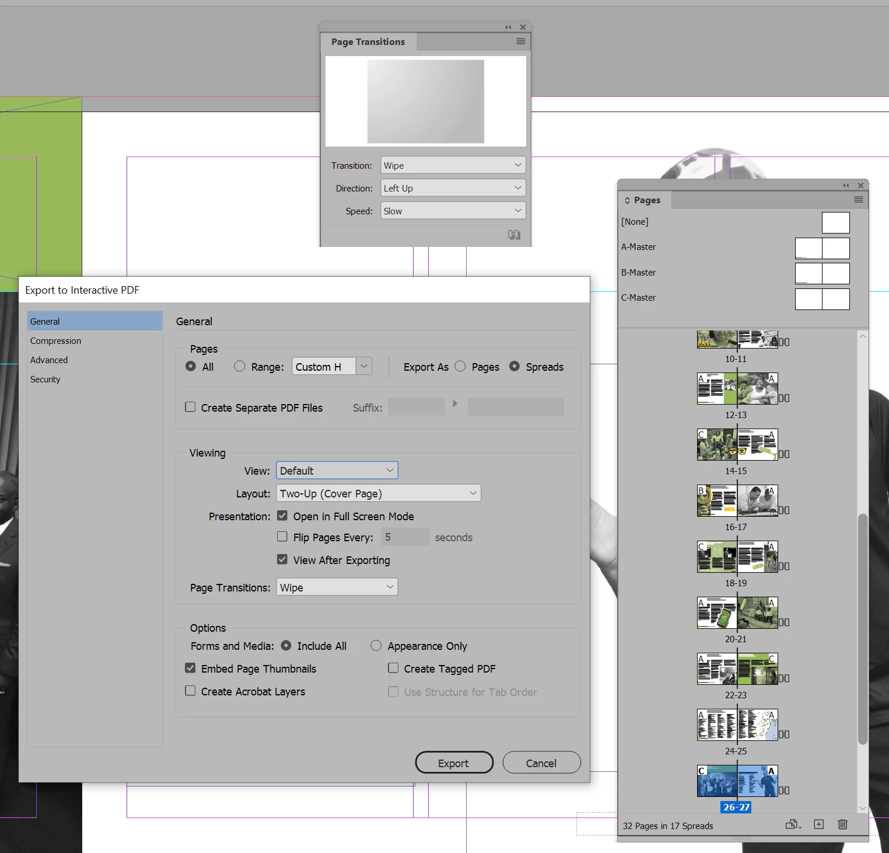This screenshot has height=853, width=889.
Task: Click transition icon beside spread 20-21
Action: [x=785, y=622]
